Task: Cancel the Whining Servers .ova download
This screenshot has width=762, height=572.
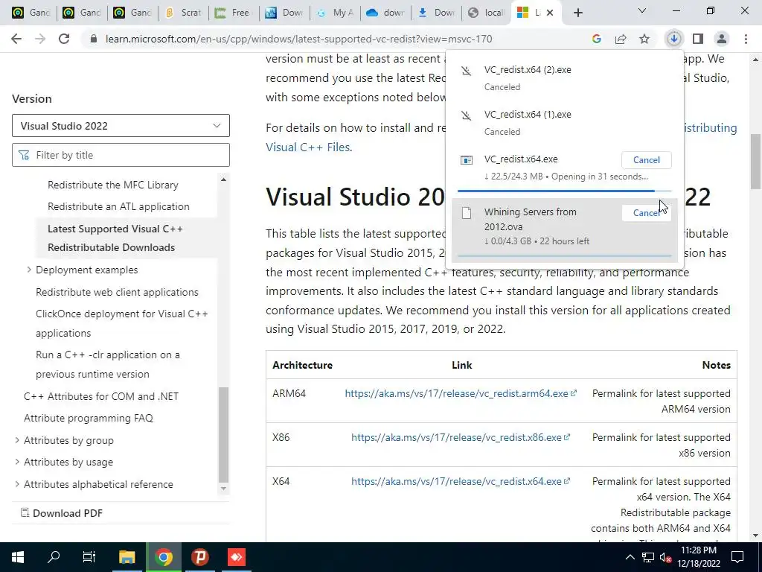Action: pyautogui.click(x=647, y=212)
